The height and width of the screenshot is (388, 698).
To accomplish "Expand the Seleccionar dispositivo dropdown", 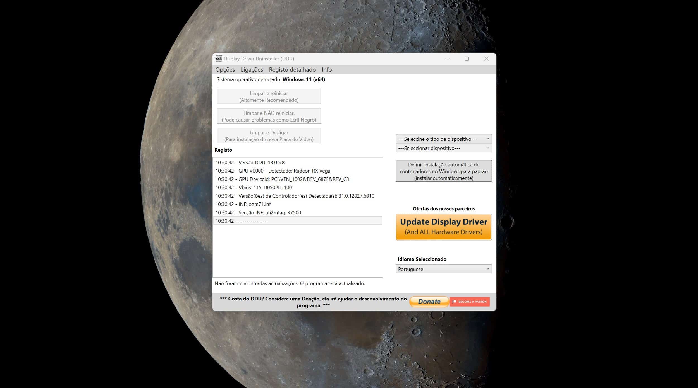I will (x=444, y=148).
